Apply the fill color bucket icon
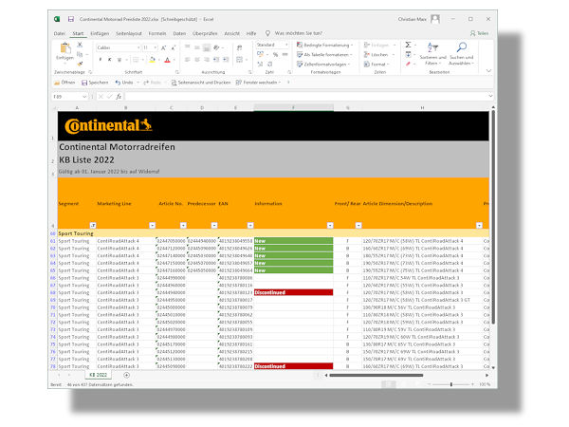The height and width of the screenshot is (427, 569). coord(153,60)
